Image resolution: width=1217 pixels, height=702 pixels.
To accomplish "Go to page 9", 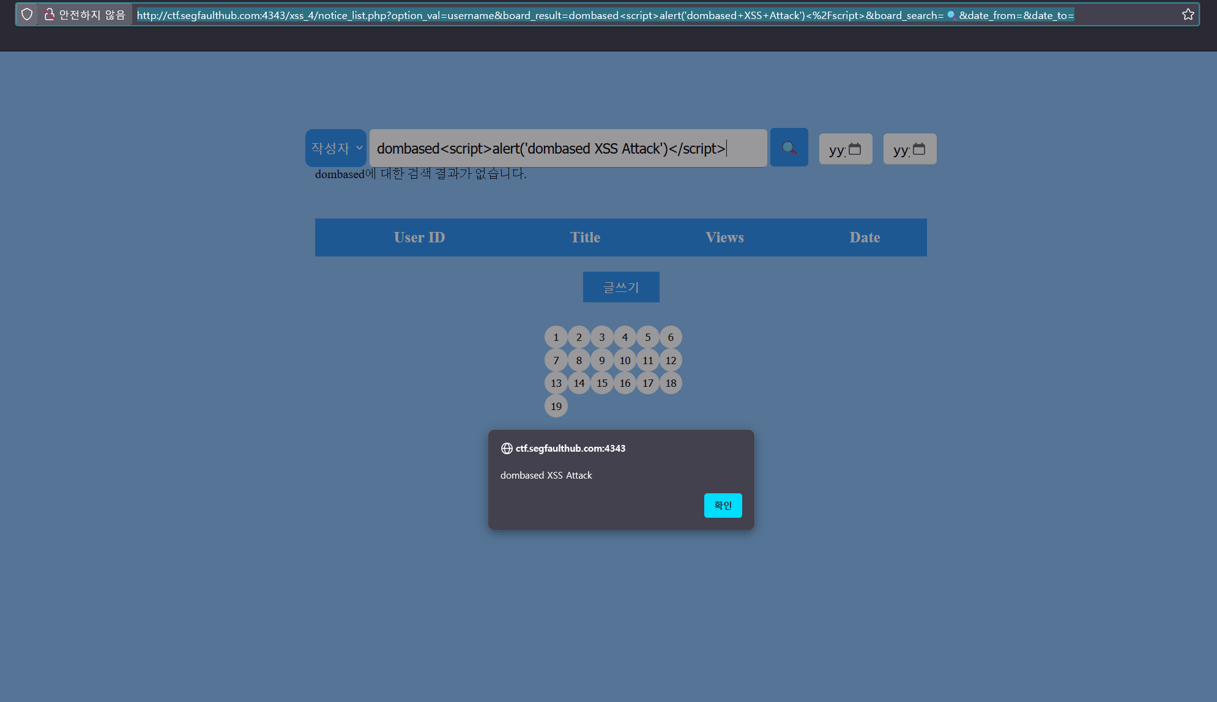I will (602, 360).
